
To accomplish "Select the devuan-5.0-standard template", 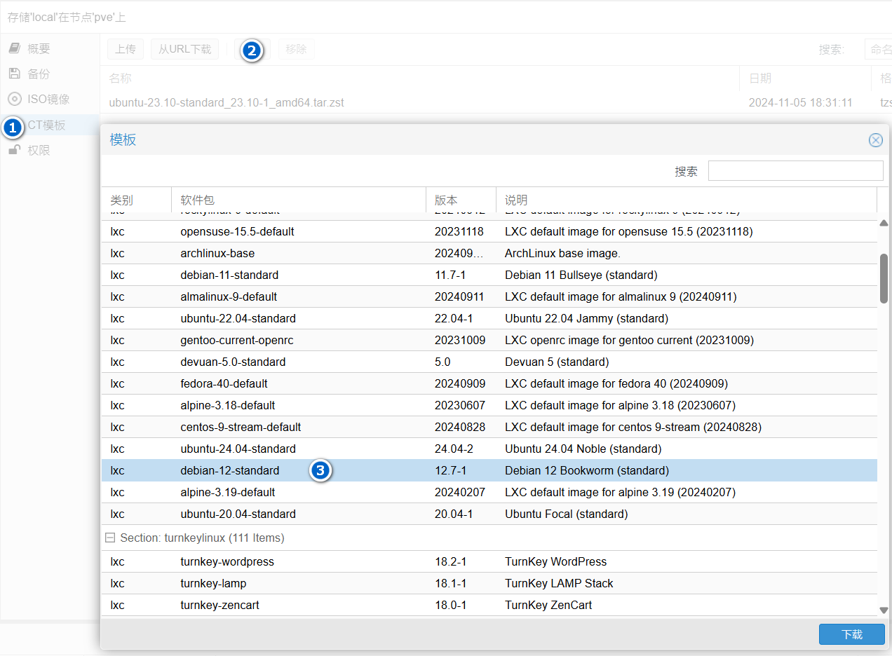I will click(489, 362).
